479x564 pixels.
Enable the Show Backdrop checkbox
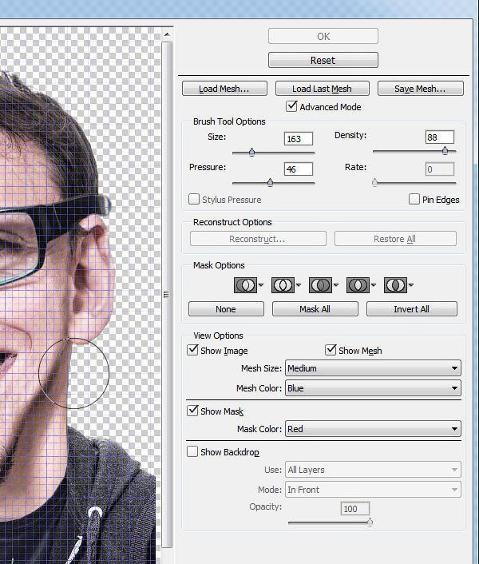tap(192, 451)
